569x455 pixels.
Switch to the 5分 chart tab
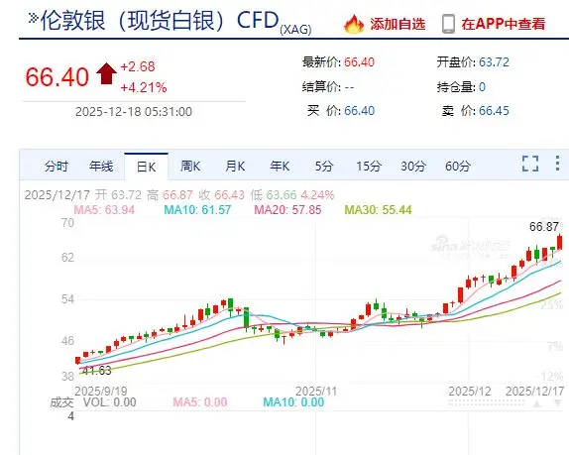(324, 167)
